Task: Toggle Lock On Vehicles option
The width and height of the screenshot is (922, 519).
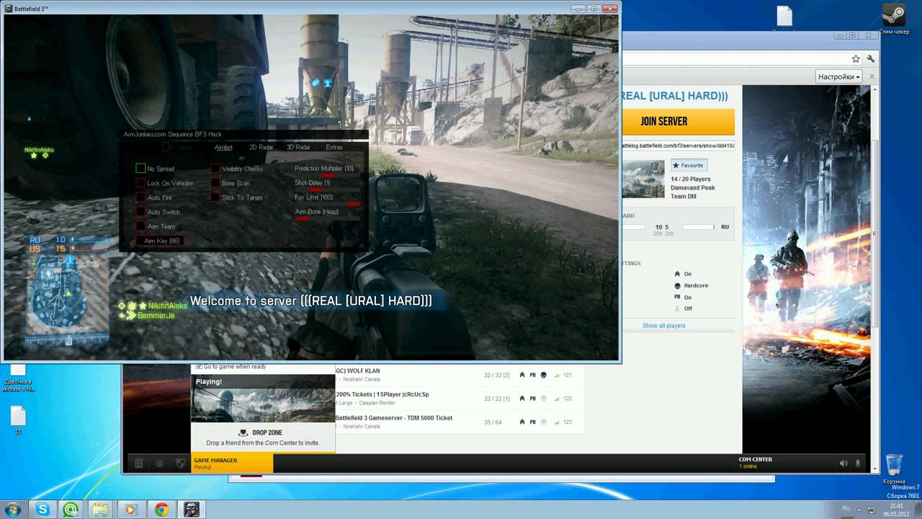Action: coord(140,183)
